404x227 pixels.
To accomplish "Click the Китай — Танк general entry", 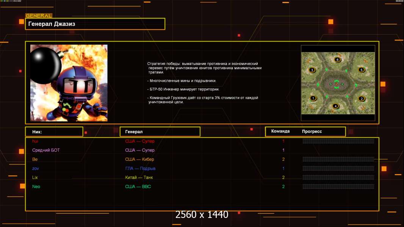I will [139, 177].
